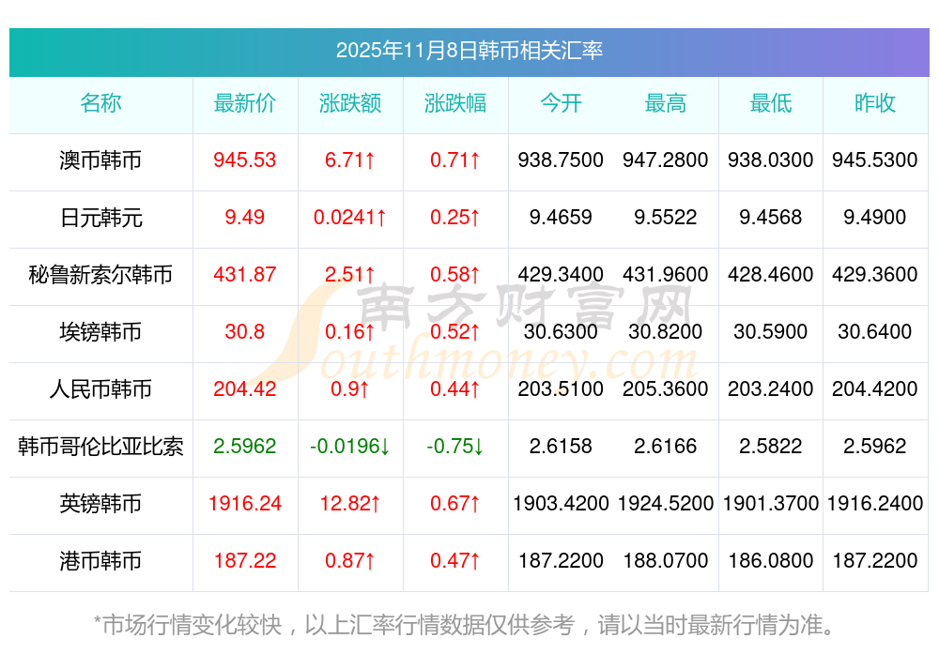Select low value 30.5900
Image resolution: width=939 pixels, height=654 pixels.
tap(771, 332)
